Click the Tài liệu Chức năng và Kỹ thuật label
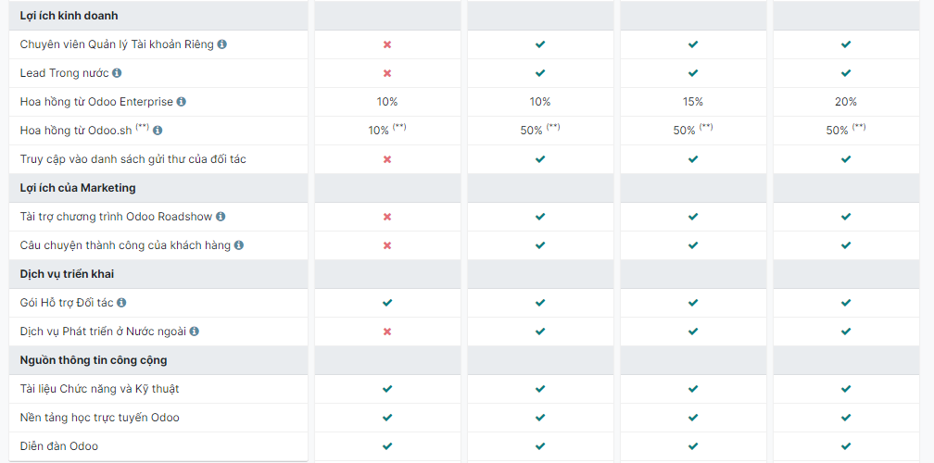934x463 pixels. point(99,389)
